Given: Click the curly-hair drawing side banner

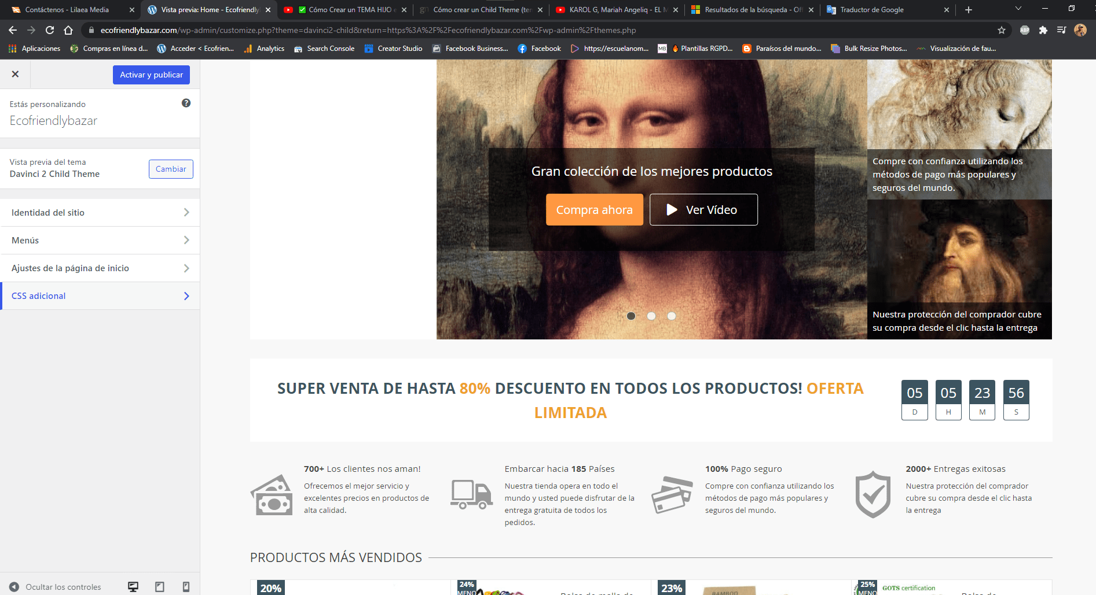Looking at the screenshot, I should pos(959,130).
